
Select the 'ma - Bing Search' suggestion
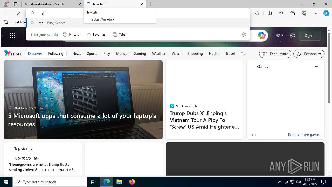pos(138,23)
